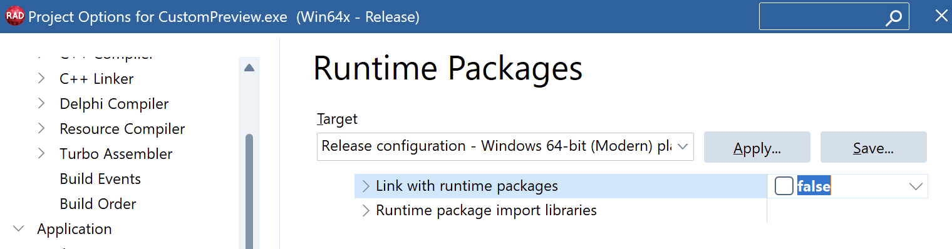
Task: Click the RAD Studio logo icon
Action: 15,17
